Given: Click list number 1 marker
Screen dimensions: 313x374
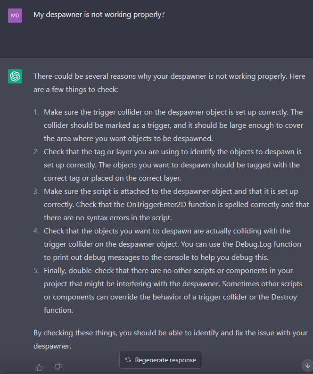Looking at the screenshot, I should [x=36, y=112].
